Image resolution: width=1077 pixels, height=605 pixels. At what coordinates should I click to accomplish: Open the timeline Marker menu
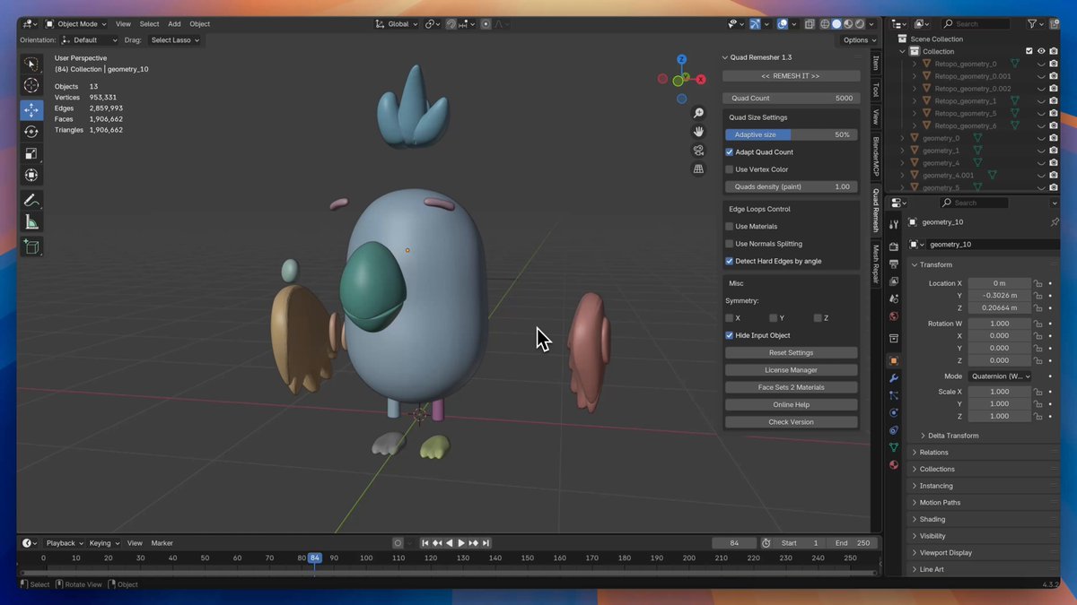coord(162,543)
